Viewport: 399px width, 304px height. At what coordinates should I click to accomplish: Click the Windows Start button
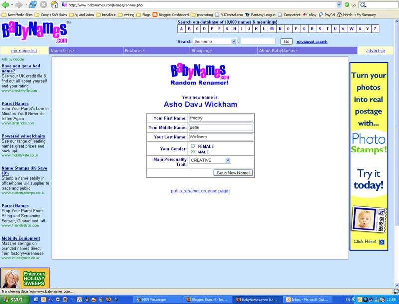pos(14,300)
